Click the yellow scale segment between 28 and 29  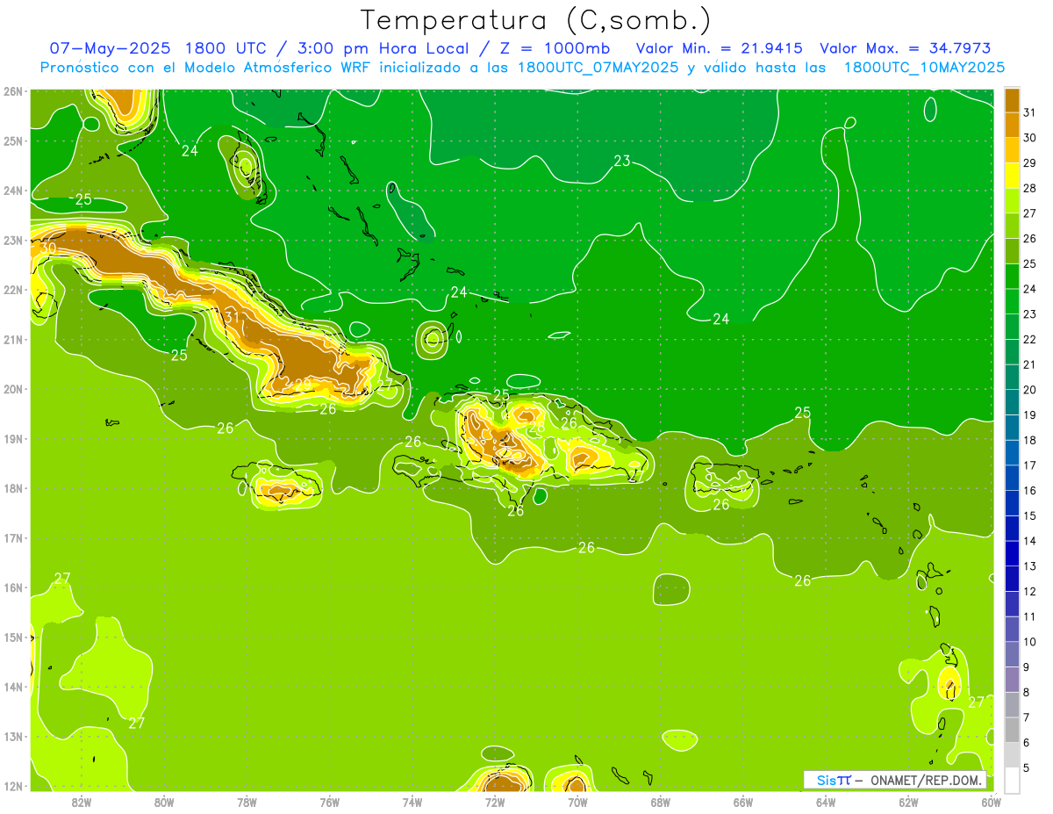click(1012, 176)
